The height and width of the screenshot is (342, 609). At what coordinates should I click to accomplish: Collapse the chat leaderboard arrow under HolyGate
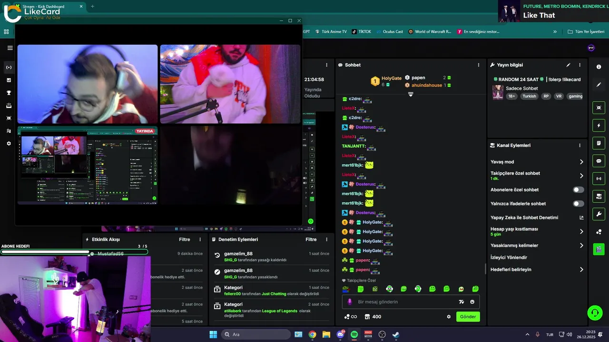[x=411, y=94]
